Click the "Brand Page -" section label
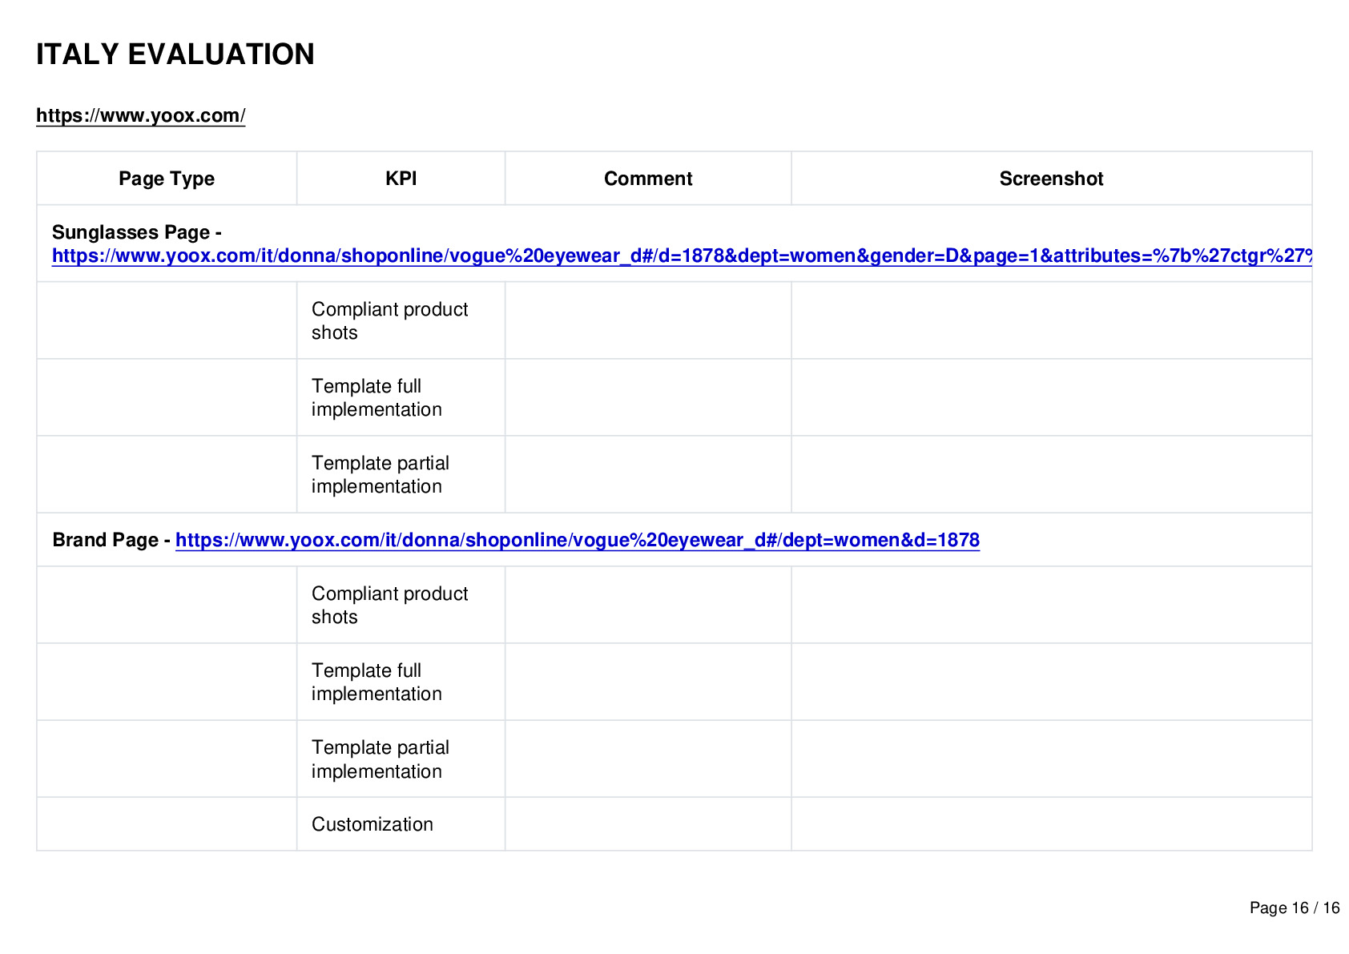 click(111, 540)
